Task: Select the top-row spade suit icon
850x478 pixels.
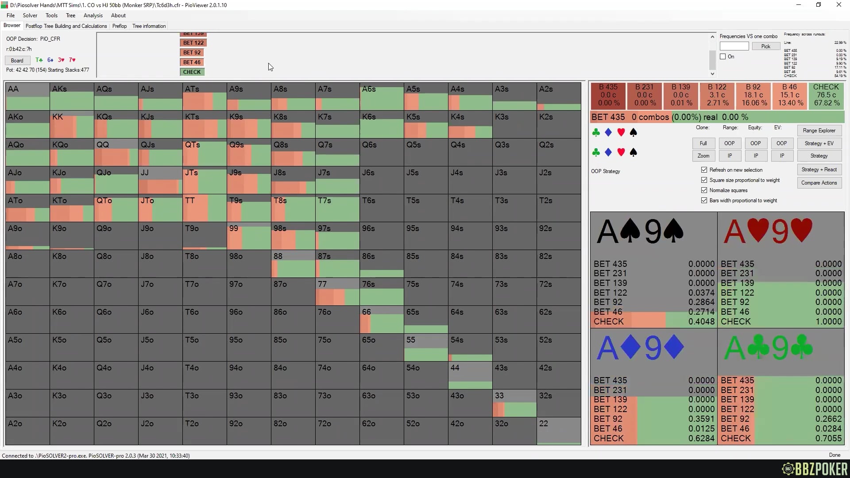Action: 634,132
